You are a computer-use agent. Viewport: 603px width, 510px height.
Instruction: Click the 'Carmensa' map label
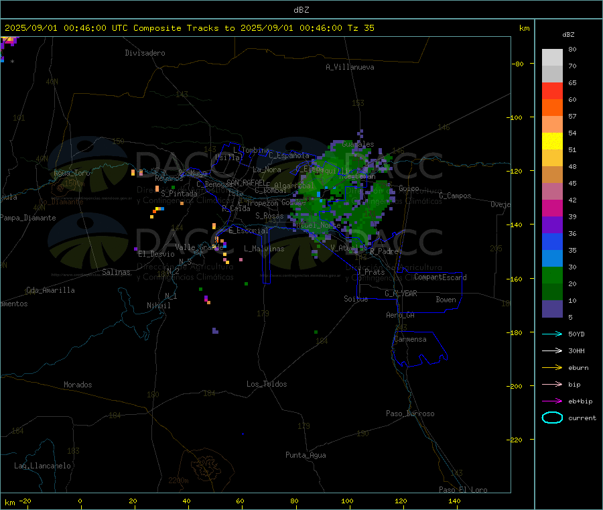410,339
